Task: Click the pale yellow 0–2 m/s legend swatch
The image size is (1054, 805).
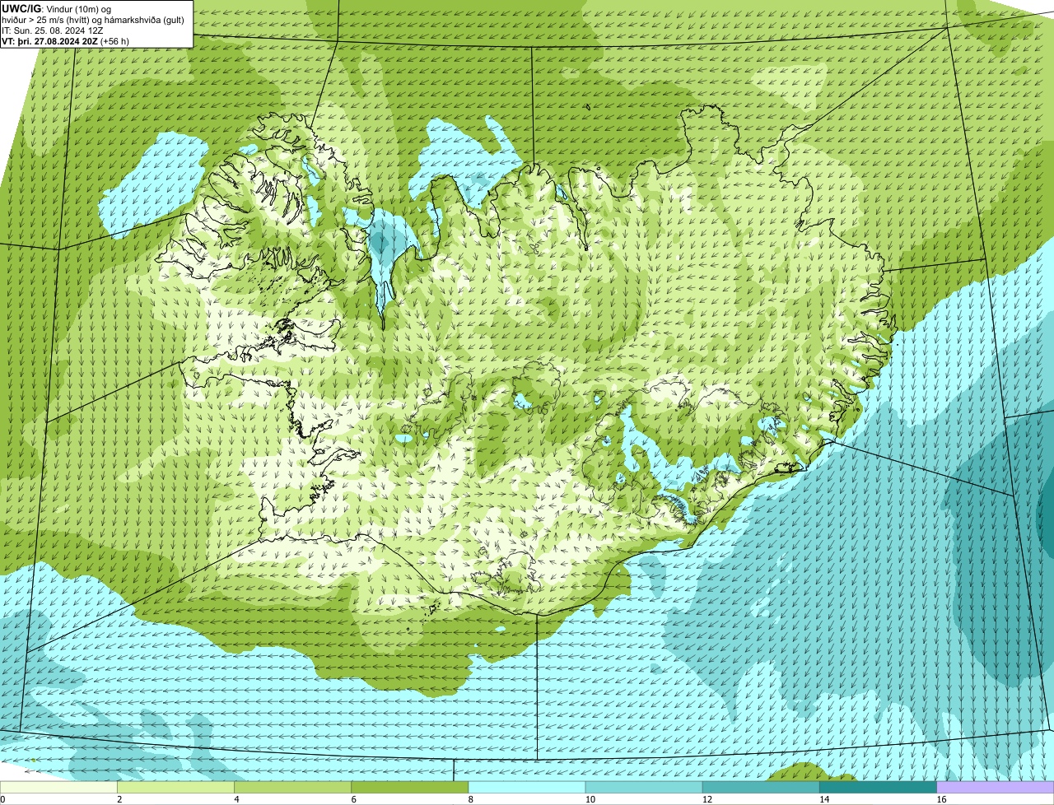Action: [58, 788]
